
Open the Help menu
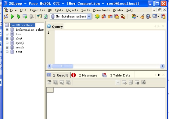[x=130, y=10]
